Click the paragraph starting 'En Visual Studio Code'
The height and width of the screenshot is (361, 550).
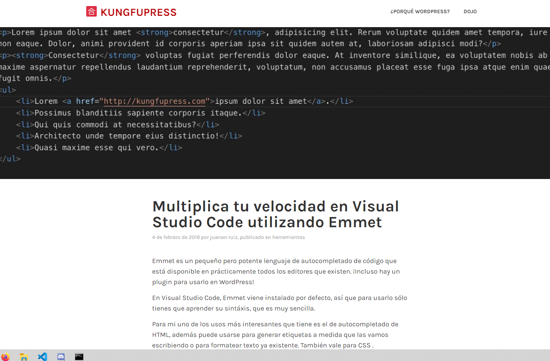280,303
